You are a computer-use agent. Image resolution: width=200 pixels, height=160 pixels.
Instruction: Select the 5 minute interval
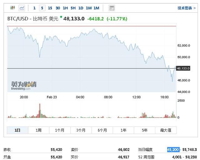pyautogui.click(x=42, y=8)
